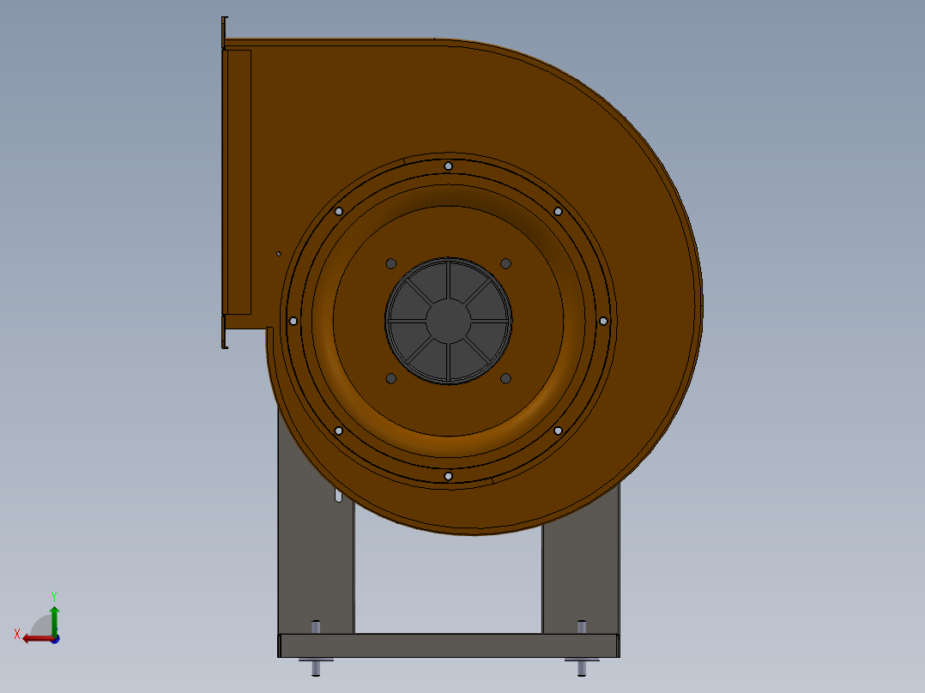Screen dimensions: 925x693
Task: Pick the rightmost bolt hole on the inlet ring
Action: click(603, 321)
